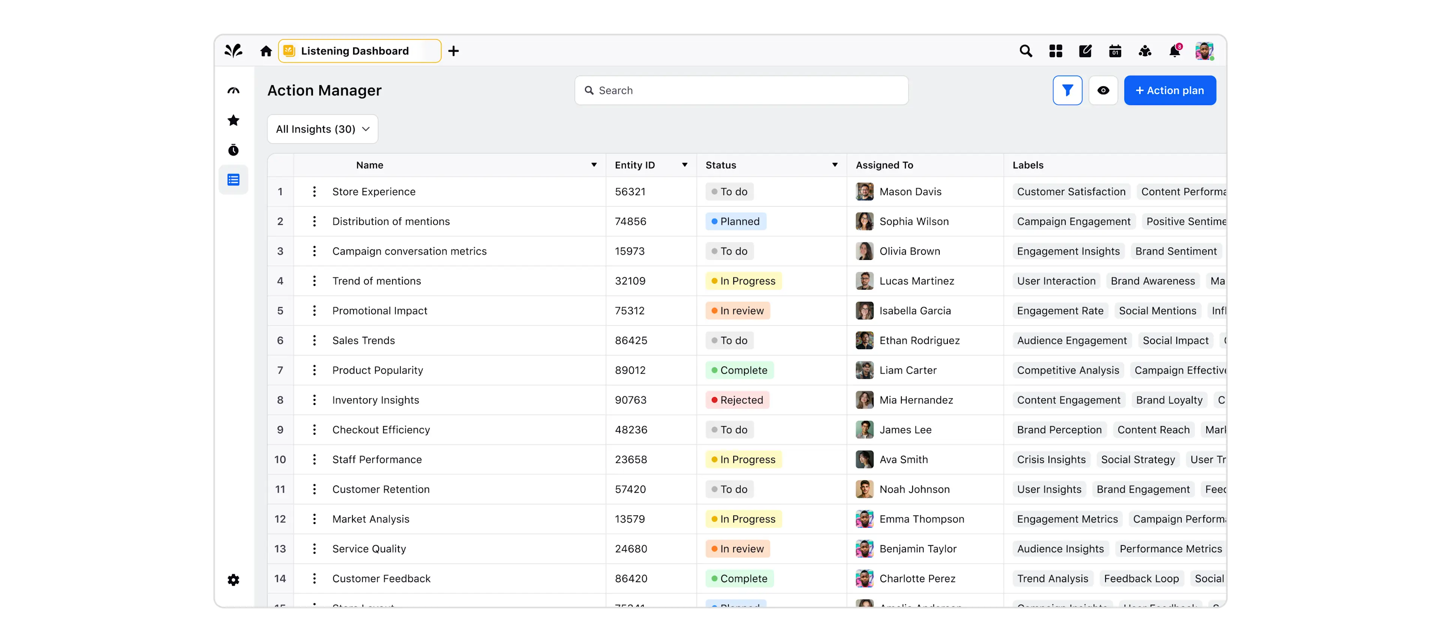This screenshot has height=642, width=1441.
Task: Open settings gear in left sidebar
Action: (x=233, y=580)
